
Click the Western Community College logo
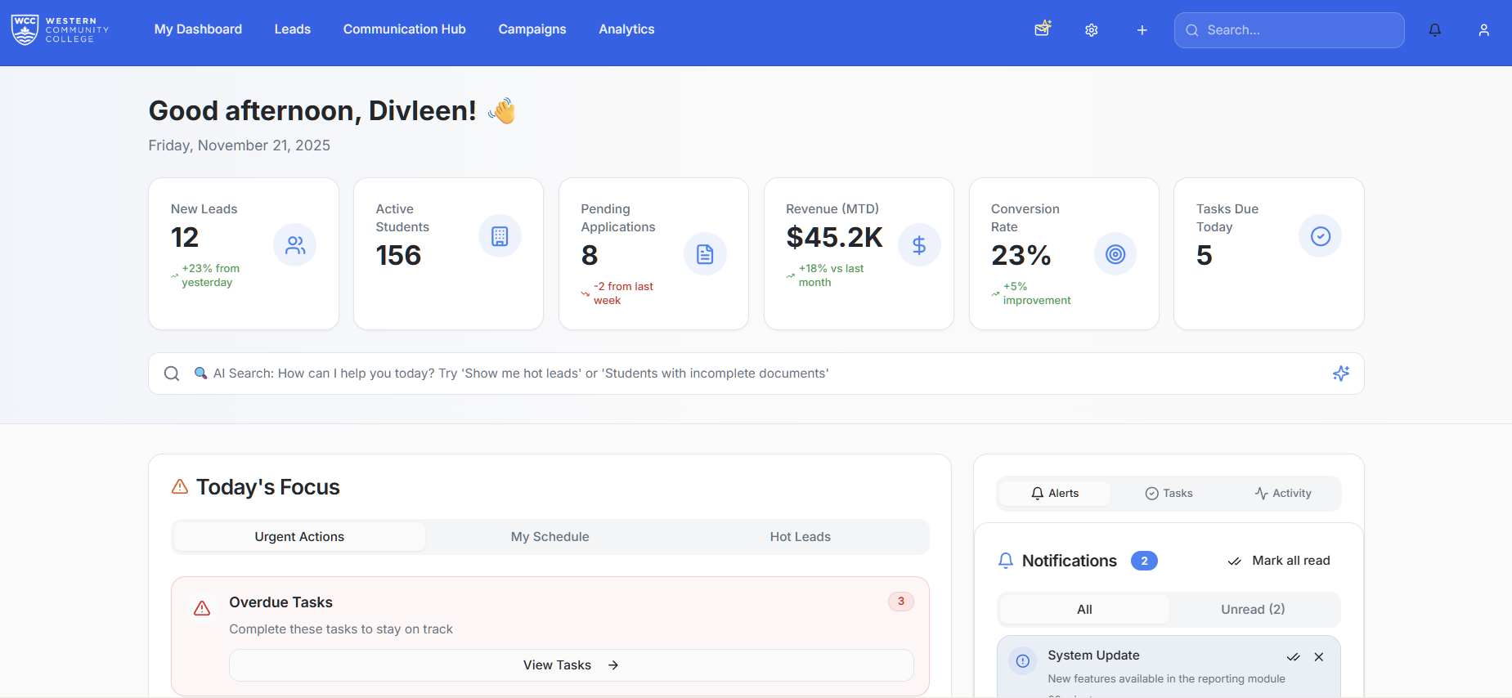(x=60, y=30)
